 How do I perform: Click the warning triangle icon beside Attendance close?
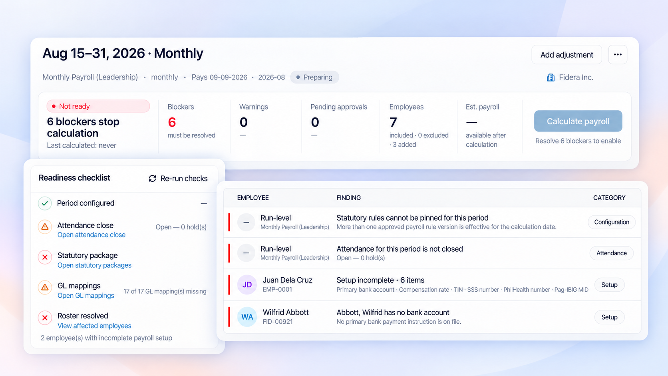pyautogui.click(x=45, y=227)
